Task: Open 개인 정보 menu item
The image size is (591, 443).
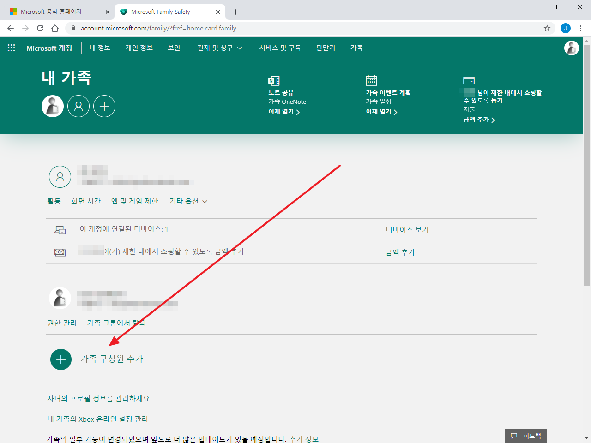Action: pyautogui.click(x=139, y=48)
